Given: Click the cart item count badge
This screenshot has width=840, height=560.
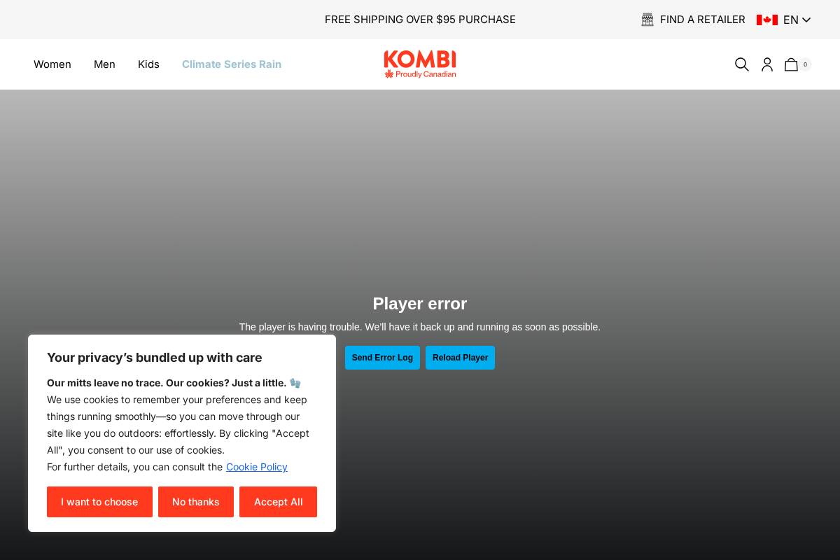Looking at the screenshot, I should tap(805, 64).
